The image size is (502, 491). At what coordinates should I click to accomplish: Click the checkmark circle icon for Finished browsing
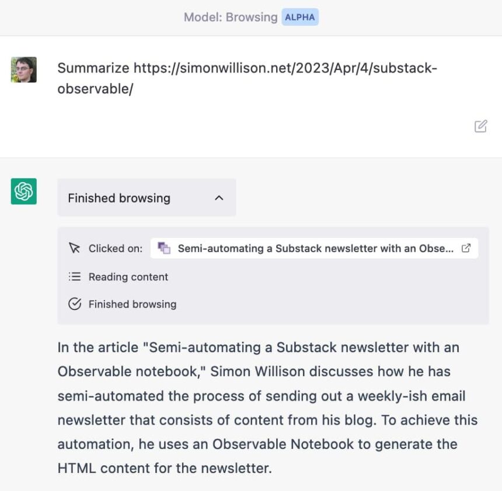[75, 304]
